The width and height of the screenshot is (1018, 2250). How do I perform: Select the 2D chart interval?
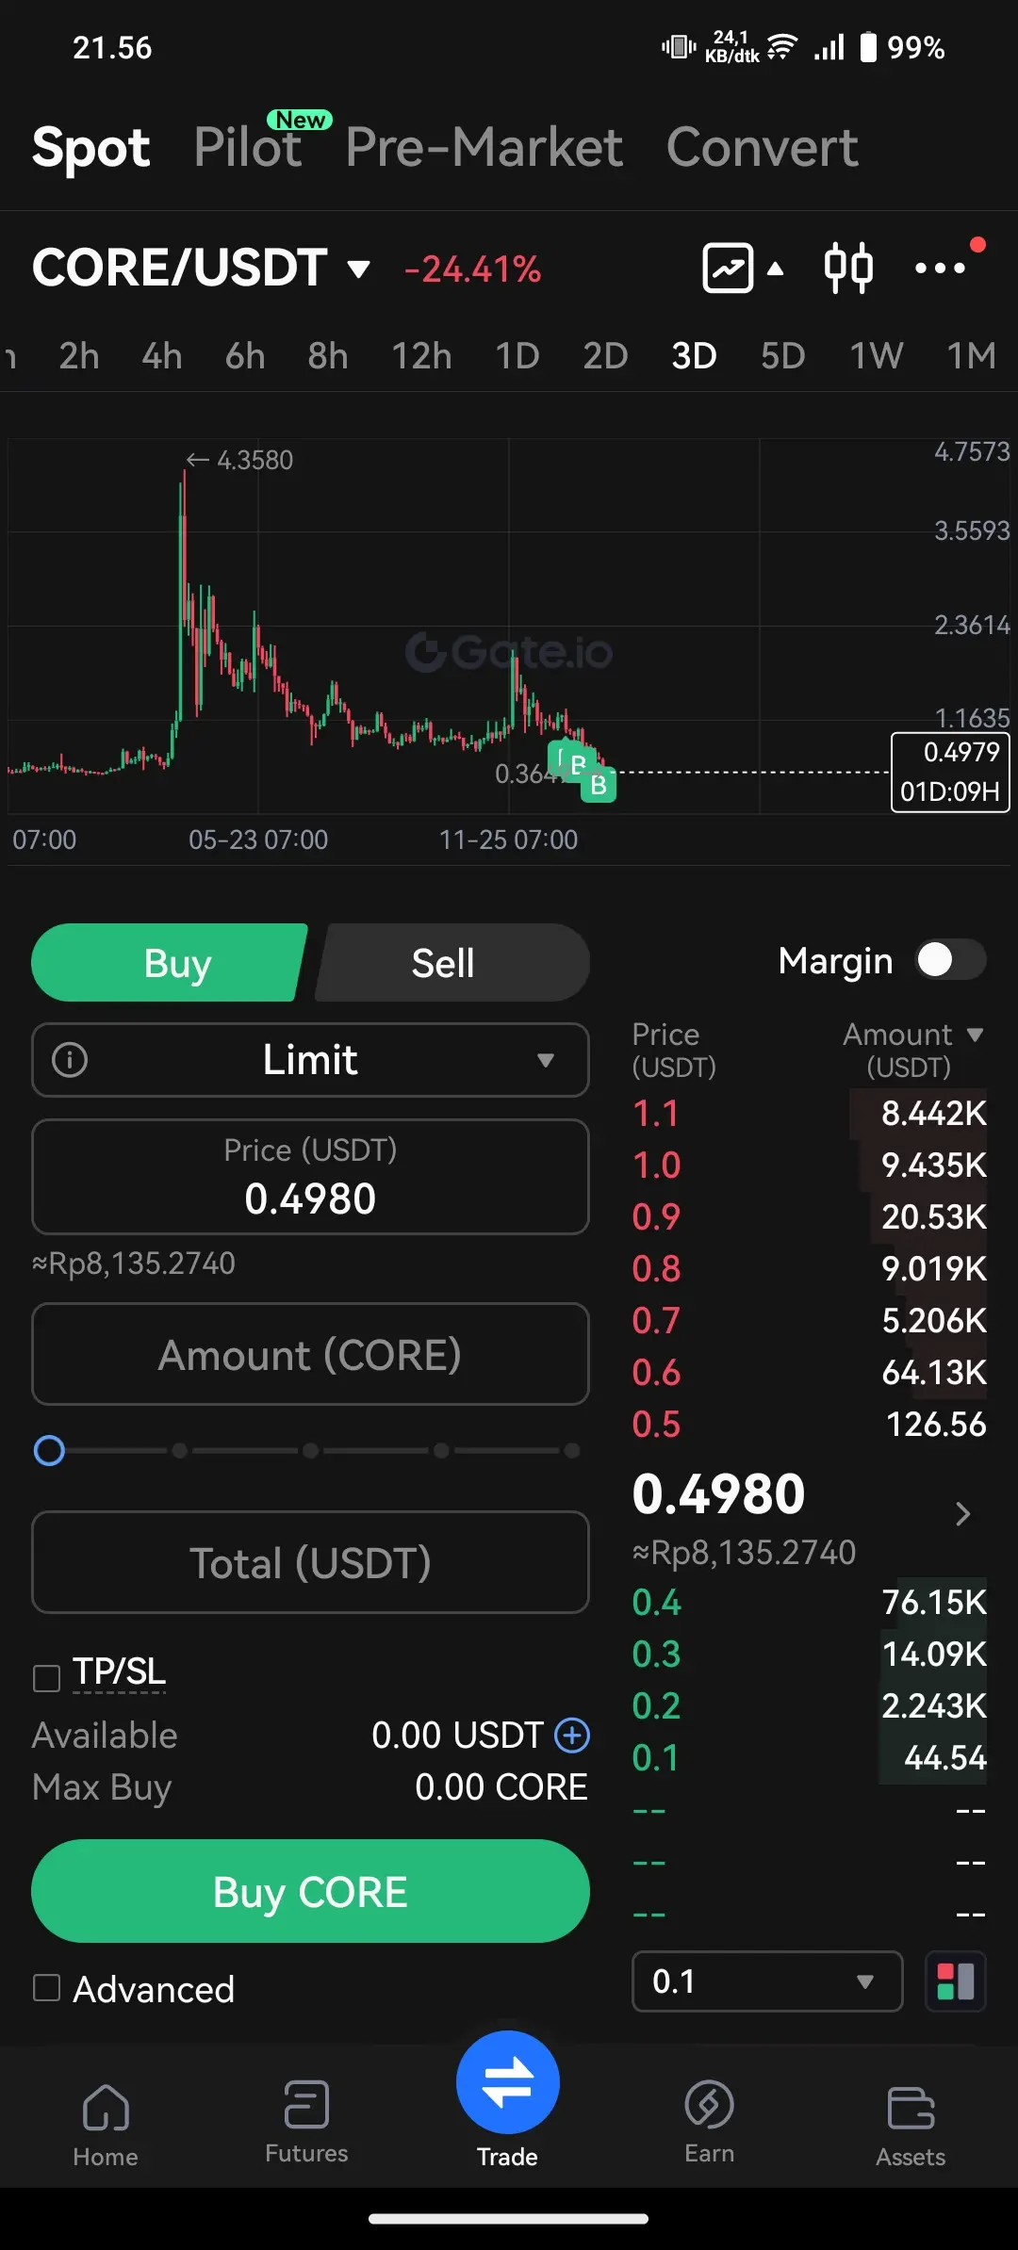tap(605, 356)
